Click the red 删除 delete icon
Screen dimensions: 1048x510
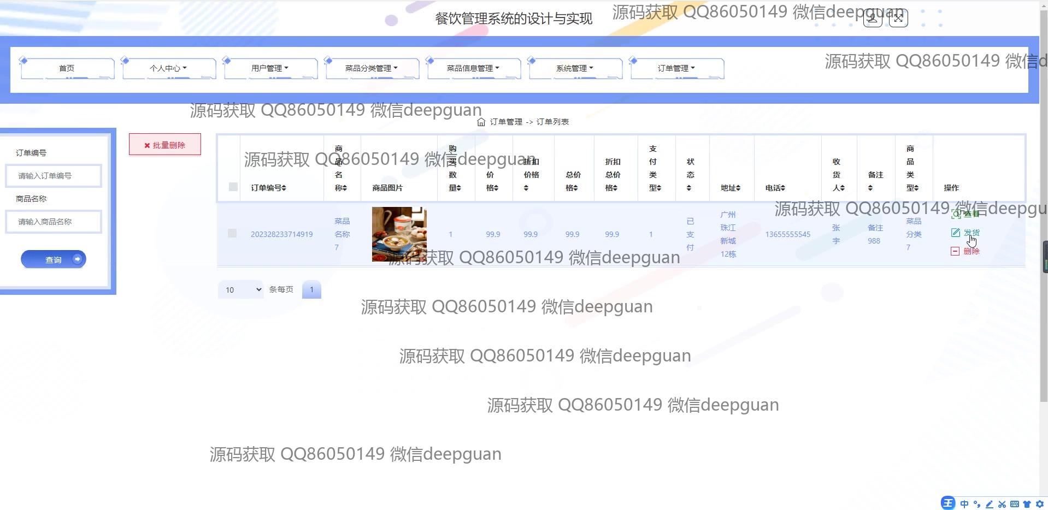[955, 251]
